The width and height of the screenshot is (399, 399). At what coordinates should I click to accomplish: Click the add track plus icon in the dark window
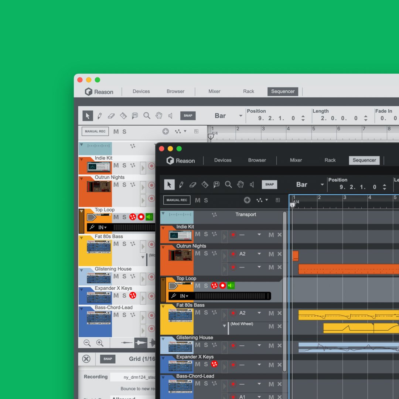[x=247, y=200]
